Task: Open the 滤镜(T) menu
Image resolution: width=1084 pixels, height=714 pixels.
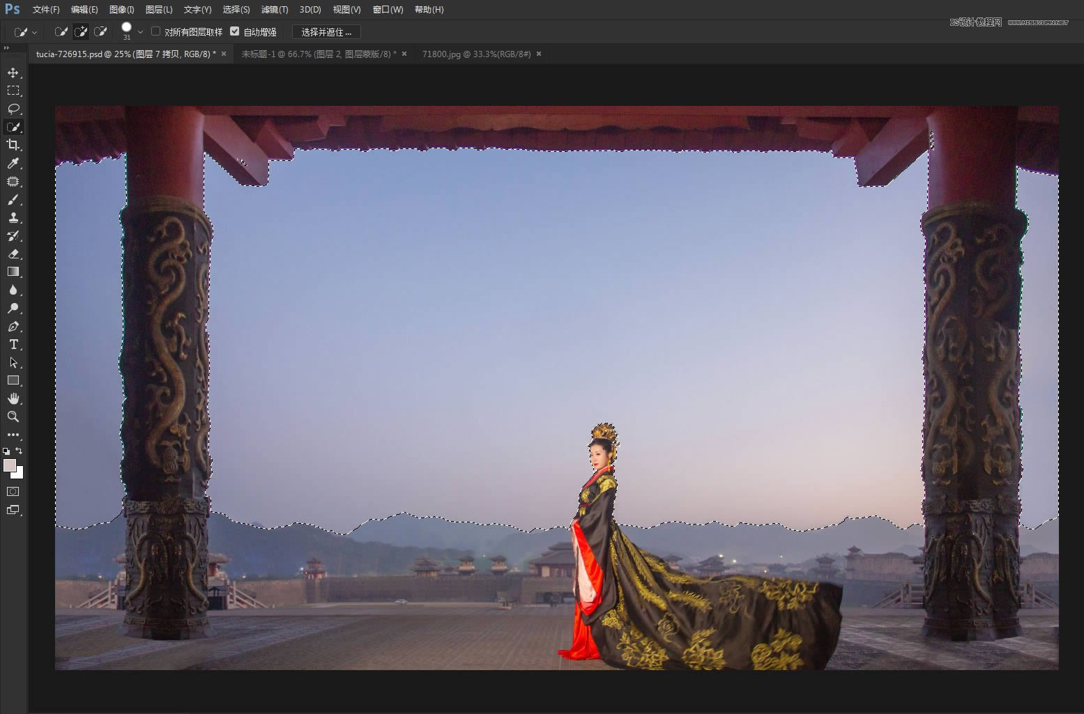Action: [x=274, y=10]
